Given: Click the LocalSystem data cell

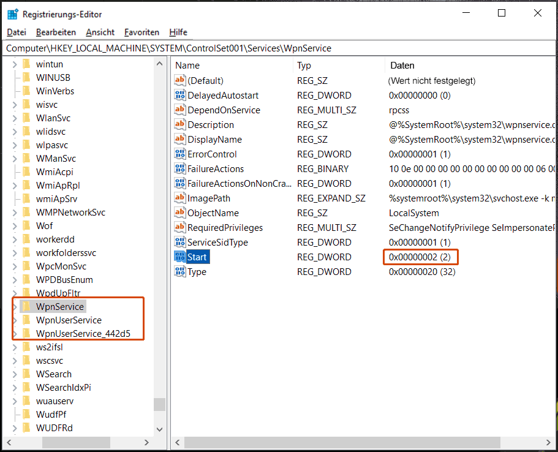Looking at the screenshot, I should click(x=413, y=213).
